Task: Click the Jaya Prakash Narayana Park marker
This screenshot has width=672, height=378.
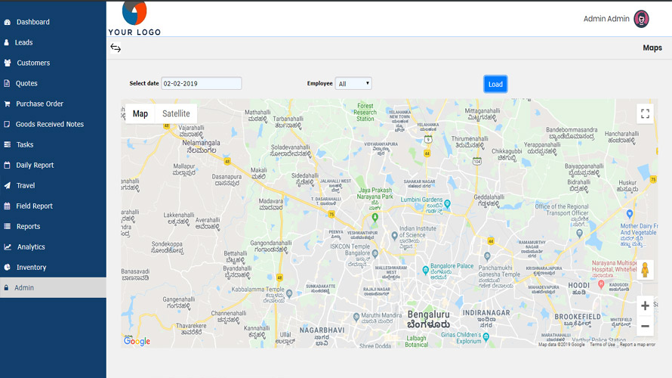Action: tap(375, 218)
